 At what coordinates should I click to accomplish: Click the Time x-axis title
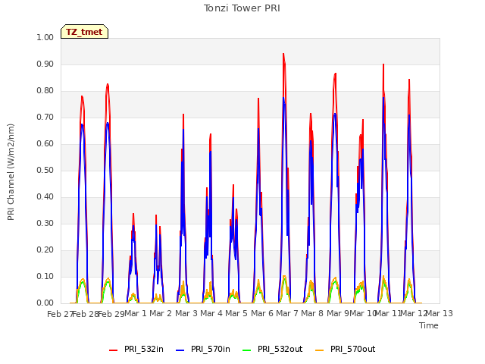coord(429,325)
